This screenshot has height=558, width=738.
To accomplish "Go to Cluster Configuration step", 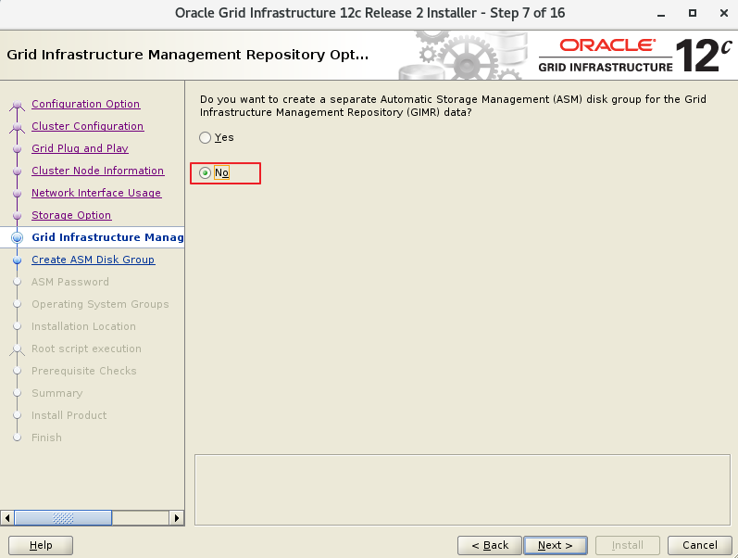I will (x=88, y=126).
